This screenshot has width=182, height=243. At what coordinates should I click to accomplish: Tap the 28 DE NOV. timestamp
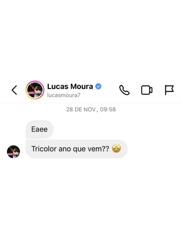82,109
